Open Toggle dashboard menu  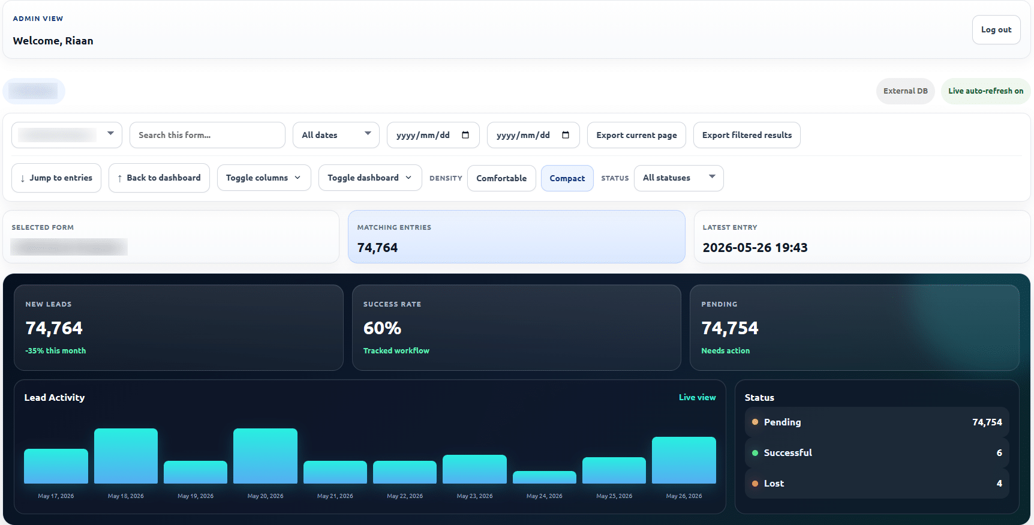point(370,178)
